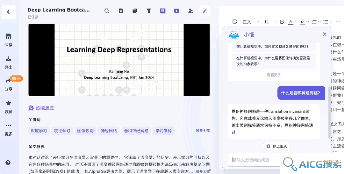Close the 小悟 assistant panel
Image resolution: width=344 pixels, height=174 pixels.
325,34
